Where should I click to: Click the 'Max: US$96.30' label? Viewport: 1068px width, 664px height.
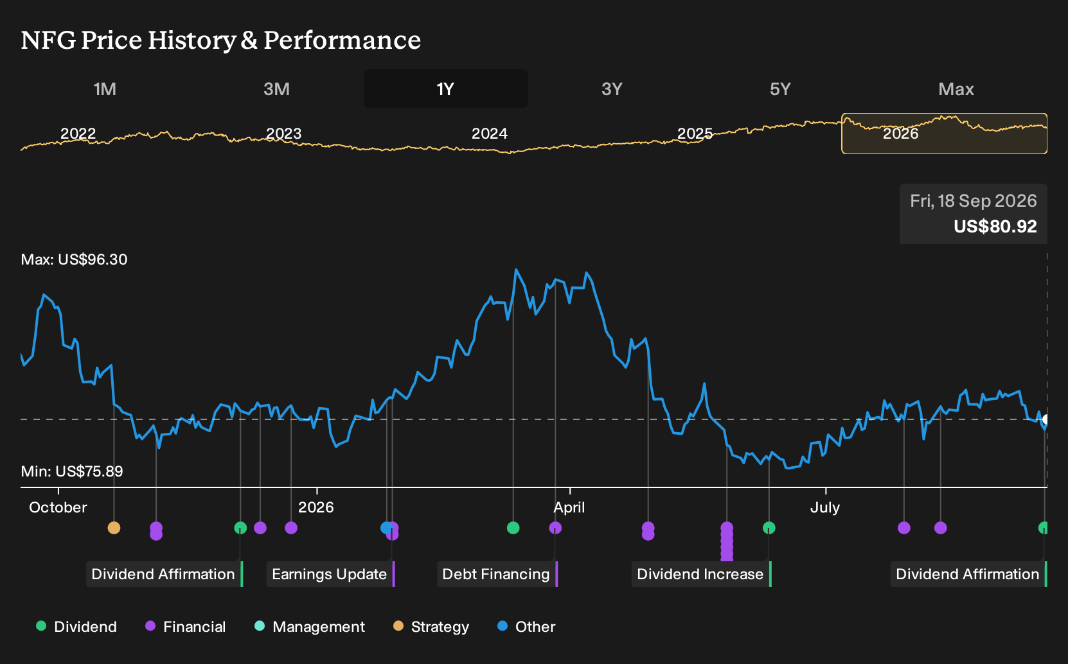pos(74,259)
